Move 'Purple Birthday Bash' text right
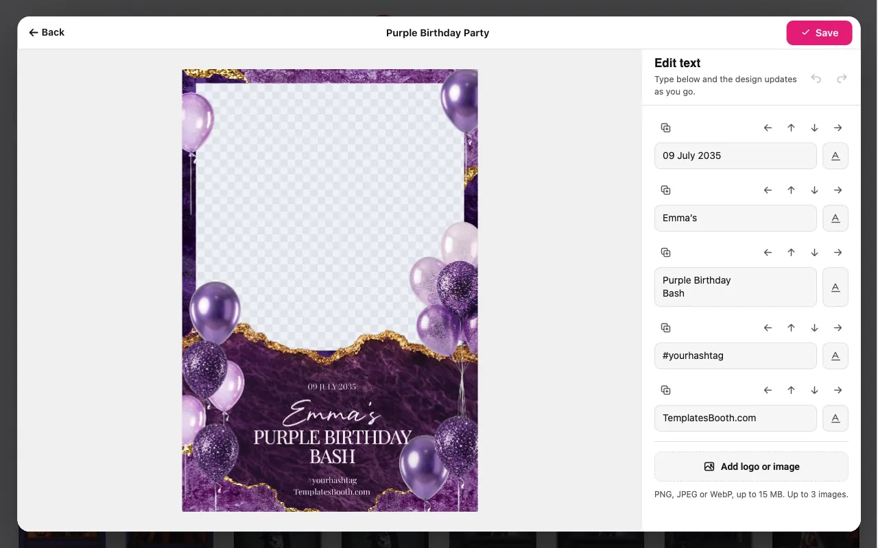 [x=838, y=253]
